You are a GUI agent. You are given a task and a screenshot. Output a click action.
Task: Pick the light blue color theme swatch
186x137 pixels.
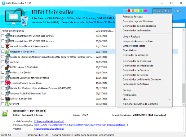[125, 11]
